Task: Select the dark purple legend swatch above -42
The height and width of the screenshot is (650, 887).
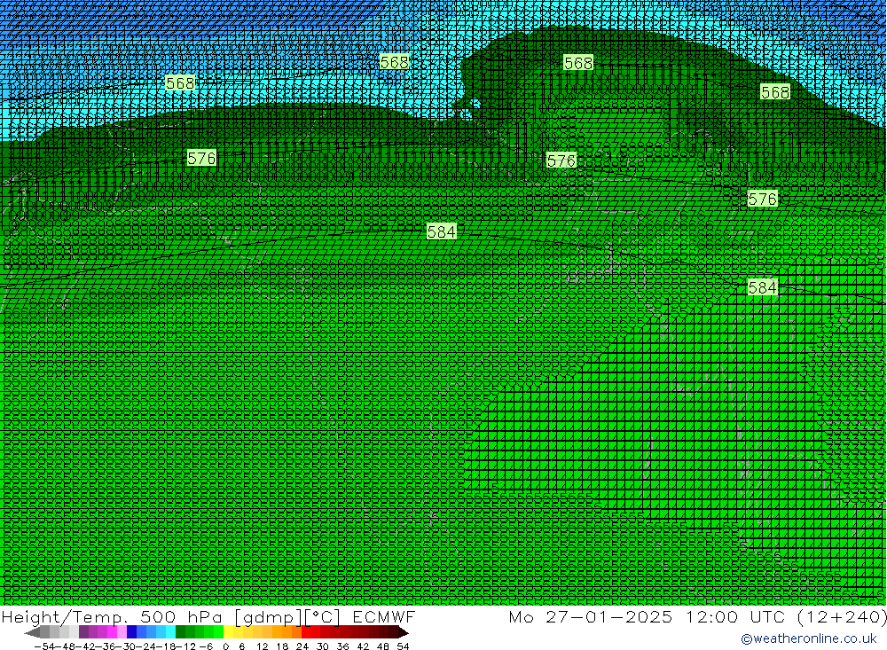Action: click(83, 632)
